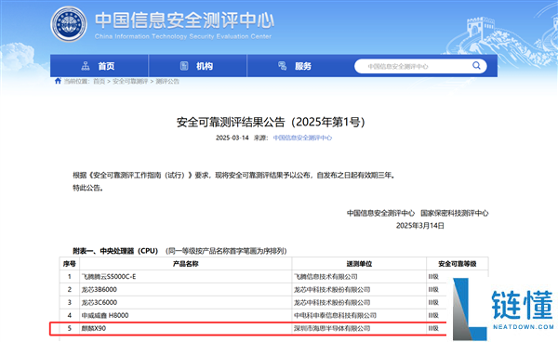Click the 产品名称 column header
Screen dimensions: 558x342
click(185, 264)
